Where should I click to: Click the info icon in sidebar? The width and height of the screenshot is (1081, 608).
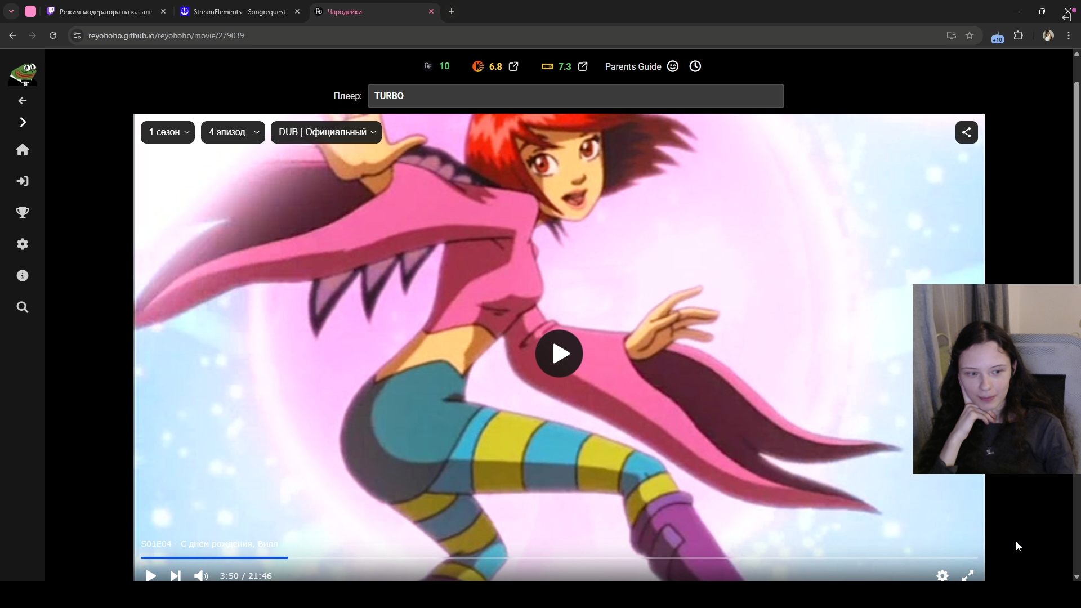click(23, 276)
